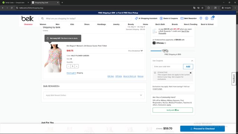The height and width of the screenshot is (134, 238).
Task: Open the Clearance menu
Action: tap(28, 24)
